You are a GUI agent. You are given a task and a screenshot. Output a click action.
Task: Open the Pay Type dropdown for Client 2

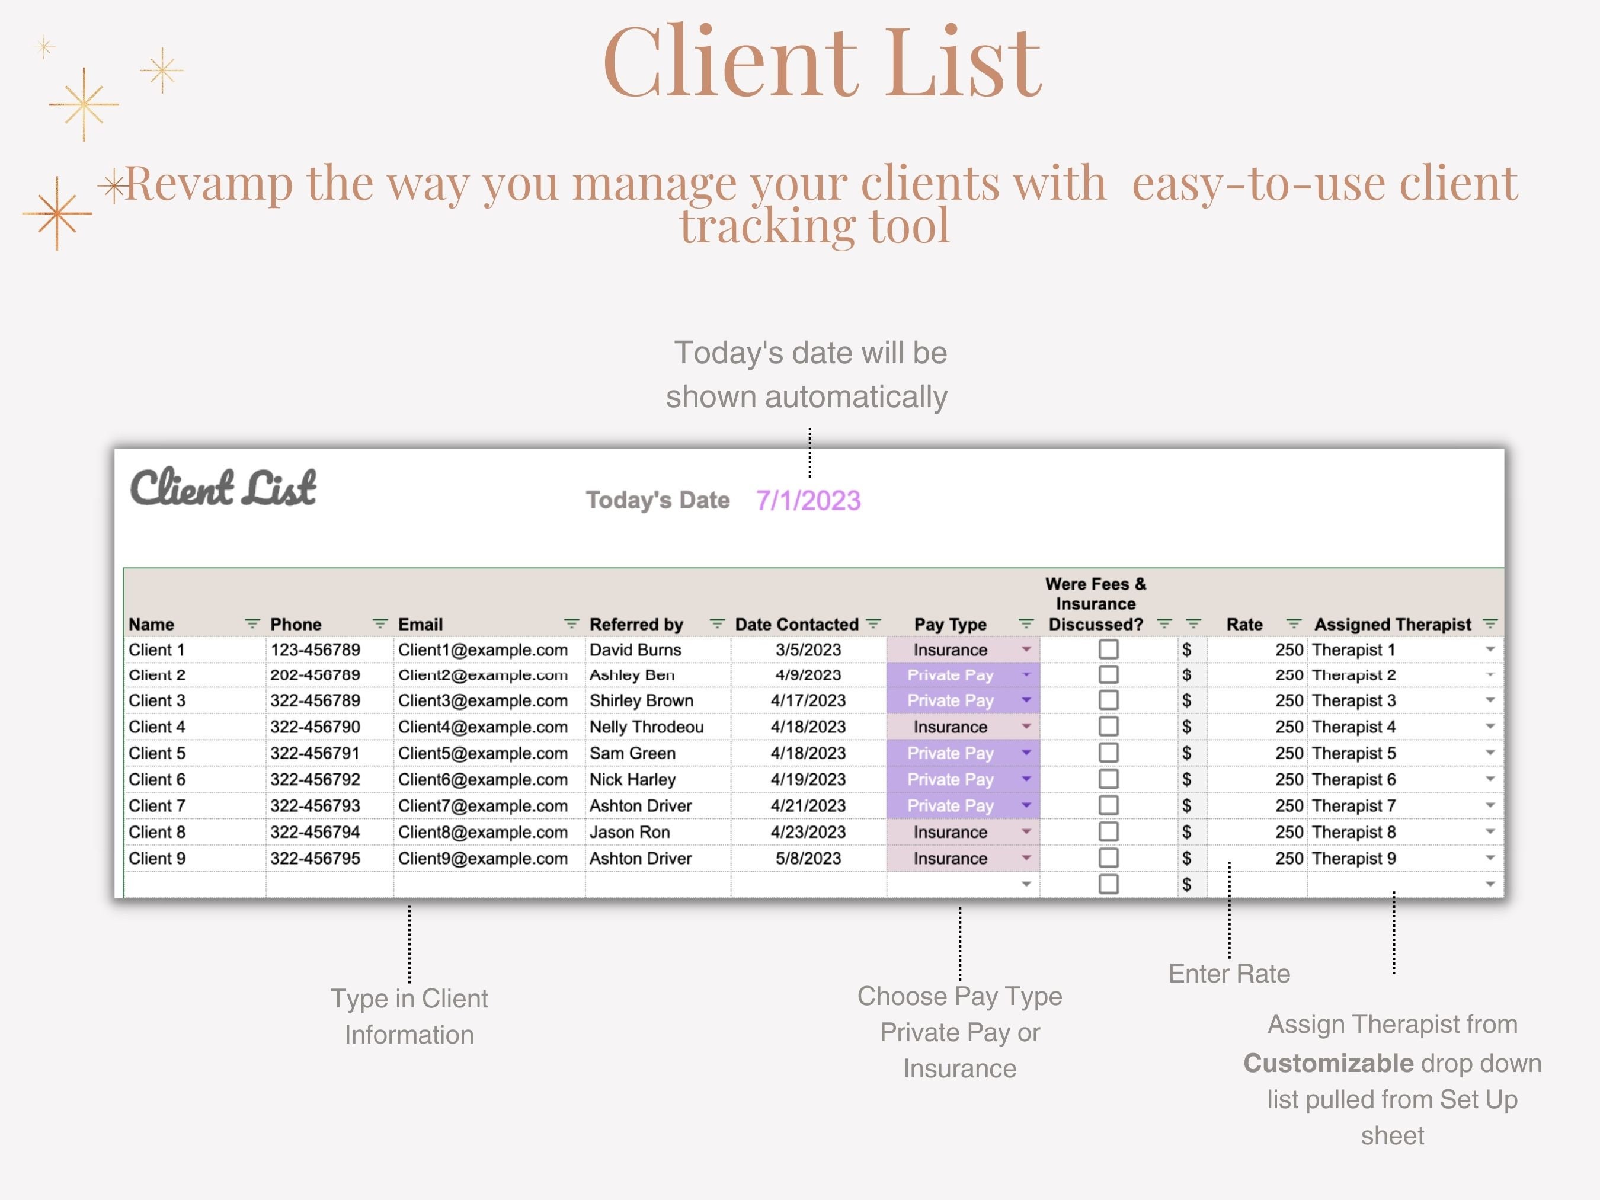(x=1026, y=675)
